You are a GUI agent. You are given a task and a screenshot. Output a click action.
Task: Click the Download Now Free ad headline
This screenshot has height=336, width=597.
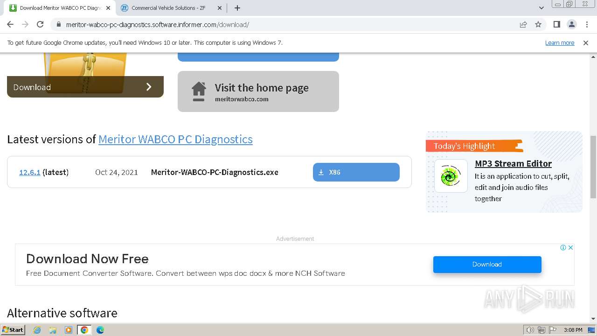click(87, 259)
